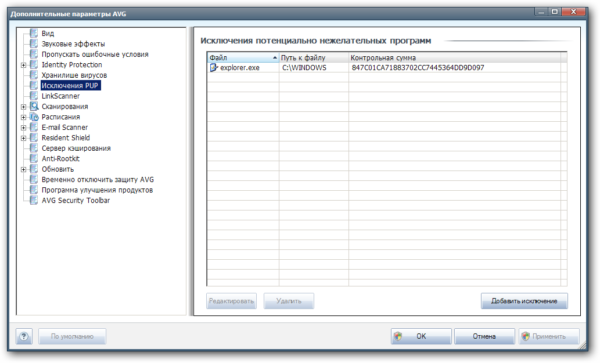Click the icon beside Звуковые эффекты

34,43
